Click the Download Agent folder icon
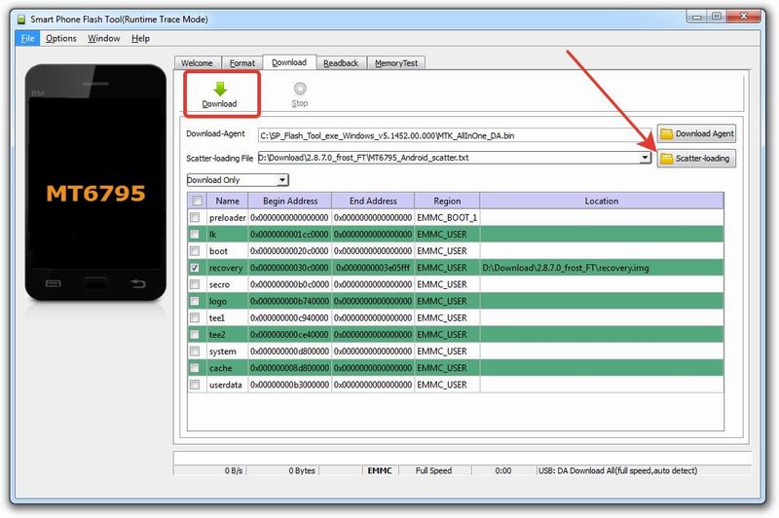 [667, 134]
